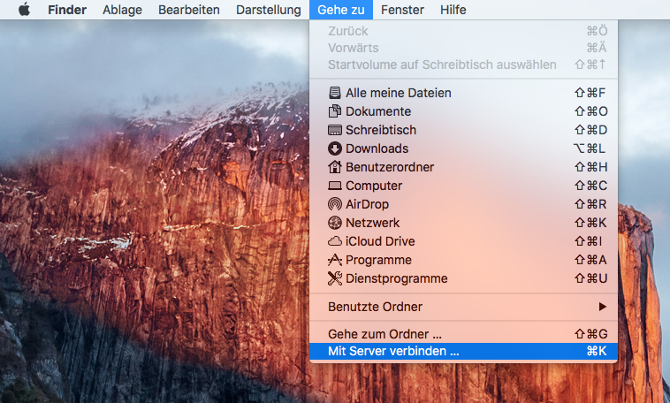Choose Gehe zum Ordner … option

point(384,333)
